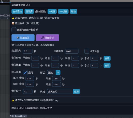Click 淡出 场景 2.00 field
This screenshot has width=133, height=118.
point(56,84)
